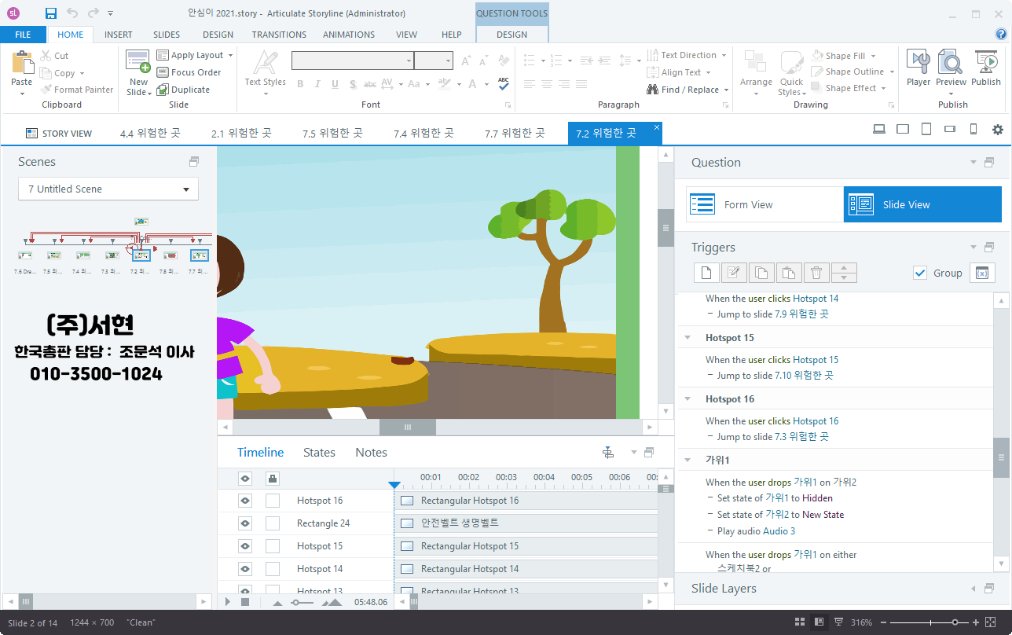Follow the 7.10 위험한 곳 slide link
The height and width of the screenshot is (635, 1012).
pos(804,376)
